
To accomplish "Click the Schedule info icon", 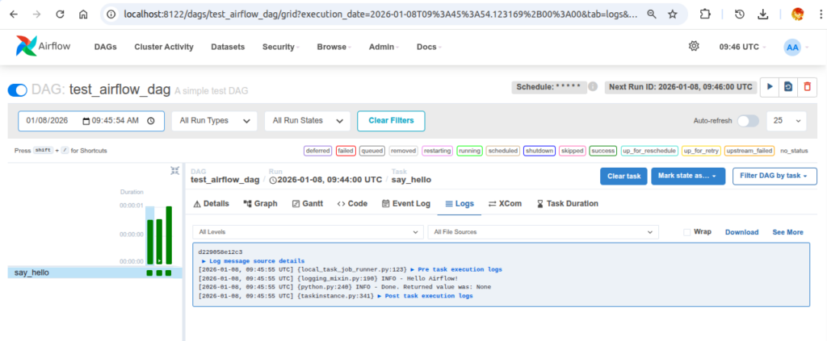I will (x=592, y=86).
